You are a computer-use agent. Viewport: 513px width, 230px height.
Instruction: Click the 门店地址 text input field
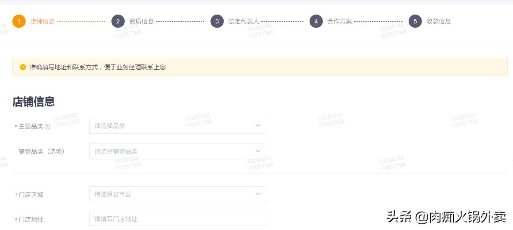177,219
